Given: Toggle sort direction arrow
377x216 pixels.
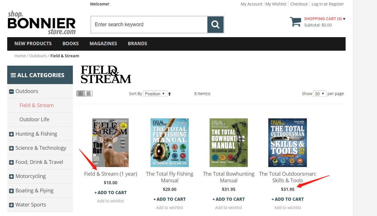Looking at the screenshot, I should (170, 94).
